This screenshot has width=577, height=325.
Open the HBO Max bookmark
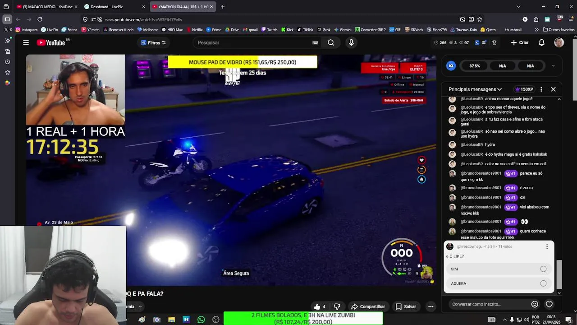172,30
